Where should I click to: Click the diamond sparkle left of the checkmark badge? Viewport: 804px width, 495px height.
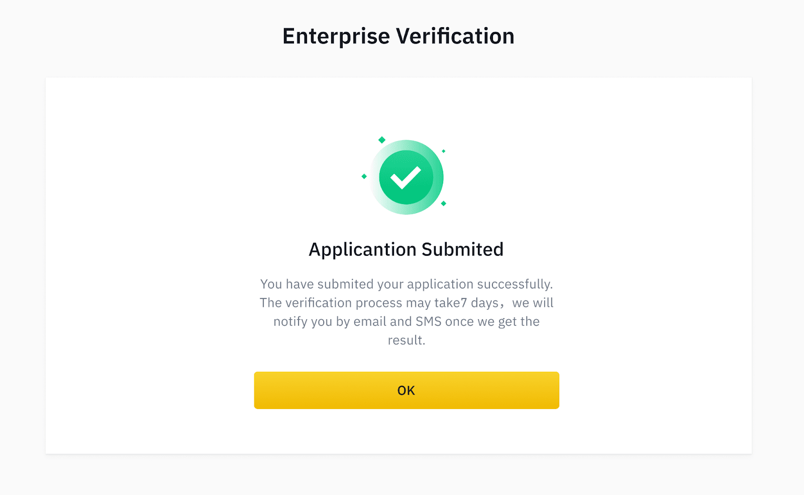(x=364, y=176)
